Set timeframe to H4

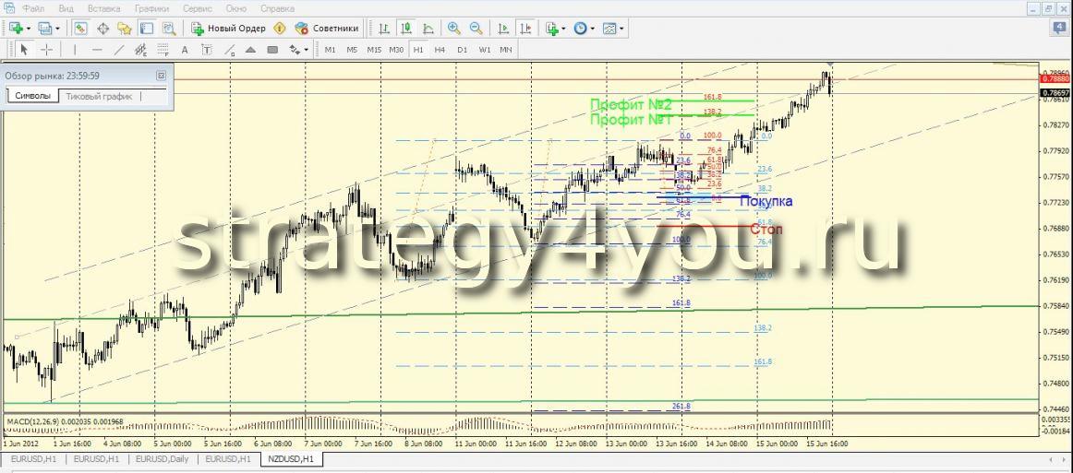(x=440, y=50)
